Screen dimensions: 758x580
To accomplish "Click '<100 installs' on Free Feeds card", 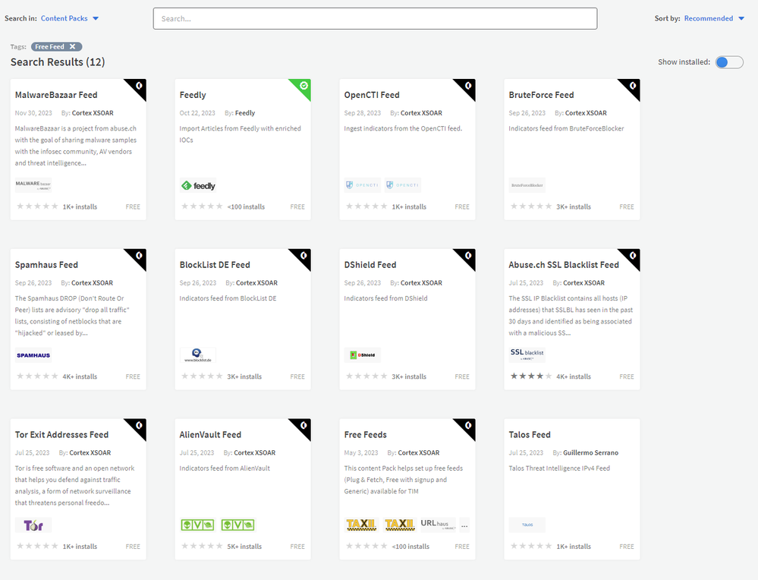I will point(410,546).
